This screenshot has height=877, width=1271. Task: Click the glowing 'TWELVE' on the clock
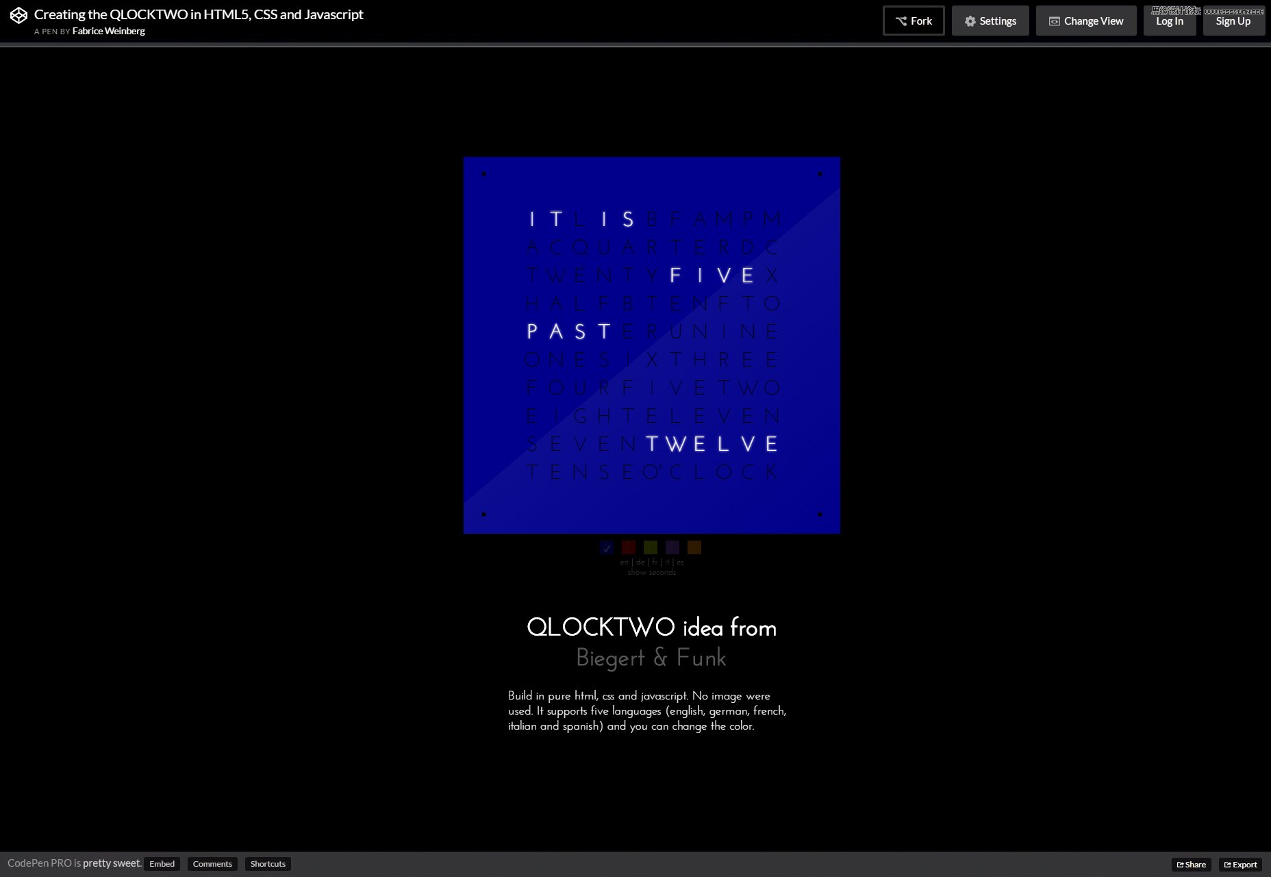coord(712,444)
